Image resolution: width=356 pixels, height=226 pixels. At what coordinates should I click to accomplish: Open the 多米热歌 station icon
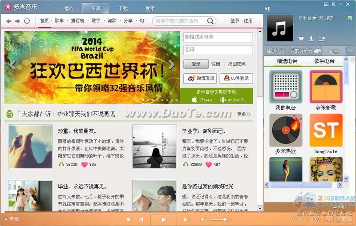click(x=286, y=130)
